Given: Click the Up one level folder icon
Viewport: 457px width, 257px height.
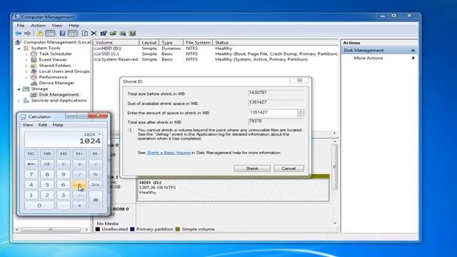Looking at the screenshot, I should (40, 34).
